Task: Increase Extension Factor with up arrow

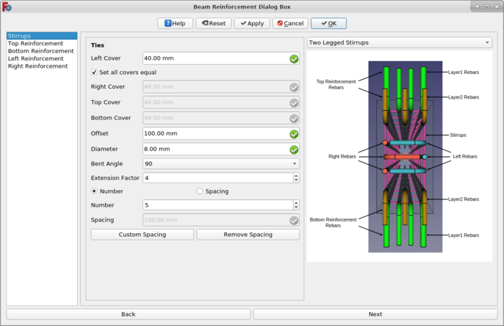Action: 296,175
